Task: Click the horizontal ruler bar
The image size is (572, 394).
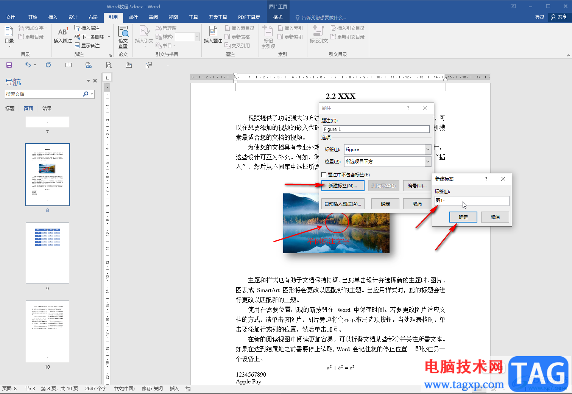Action: tap(340, 77)
